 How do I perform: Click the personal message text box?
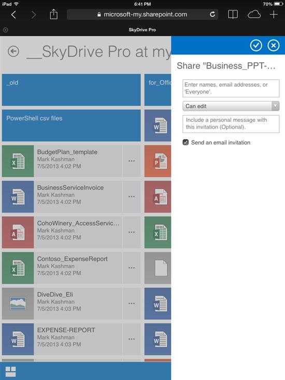point(231,124)
